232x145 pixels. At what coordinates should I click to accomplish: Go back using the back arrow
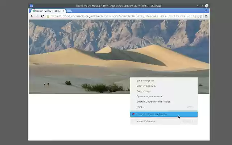coord(32,16)
